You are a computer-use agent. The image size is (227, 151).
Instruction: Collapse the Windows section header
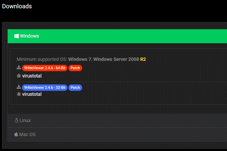[117, 36]
